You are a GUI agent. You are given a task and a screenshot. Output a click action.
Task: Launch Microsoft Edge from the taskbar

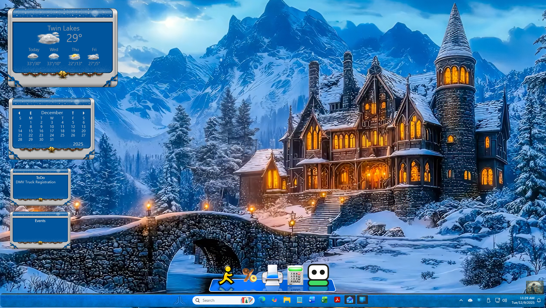pos(262,300)
